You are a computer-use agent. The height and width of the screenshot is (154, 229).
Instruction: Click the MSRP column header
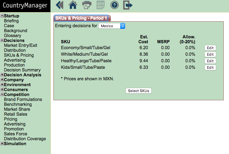click(163, 42)
